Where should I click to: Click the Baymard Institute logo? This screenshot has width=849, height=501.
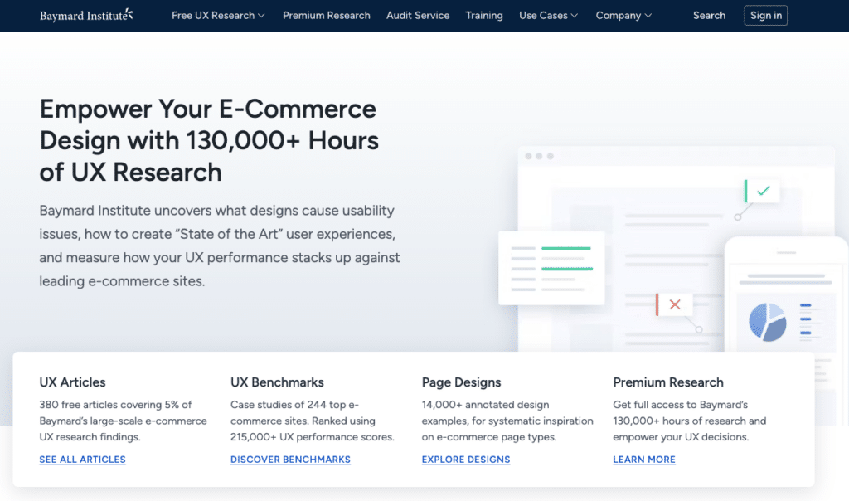[86, 15]
